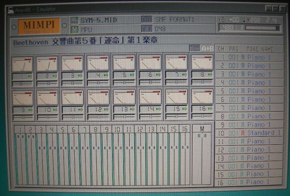Click the tempo progress bar at top right

click(262, 28)
